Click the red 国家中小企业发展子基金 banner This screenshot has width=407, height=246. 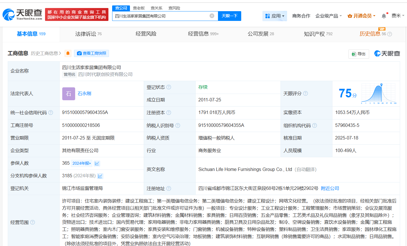tap(77, 14)
